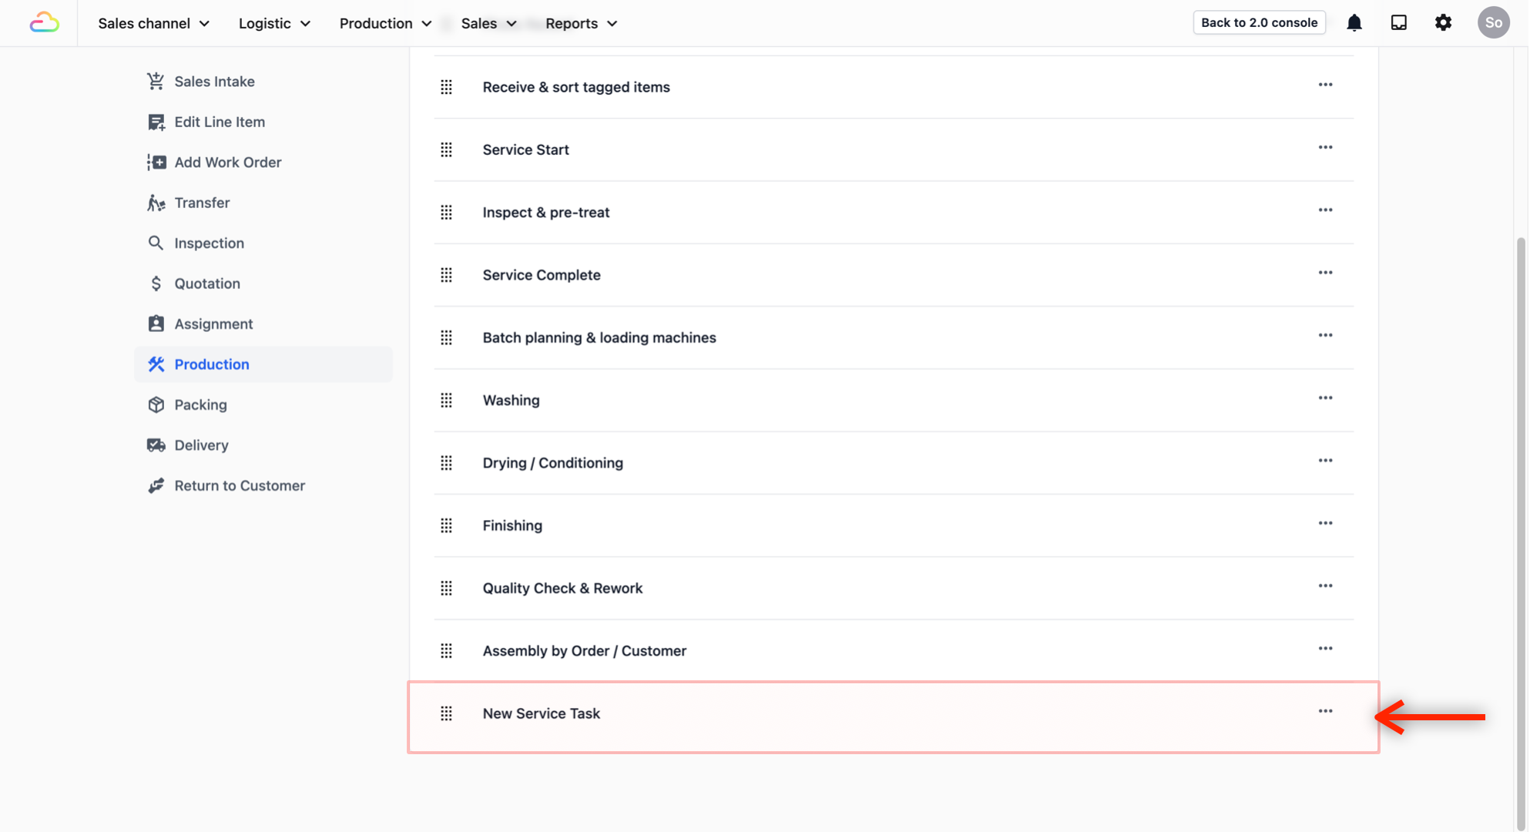Open the Production dropdown in the top bar

[x=385, y=23]
